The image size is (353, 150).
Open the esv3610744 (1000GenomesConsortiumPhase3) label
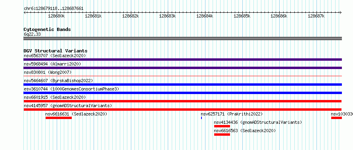click(71, 89)
